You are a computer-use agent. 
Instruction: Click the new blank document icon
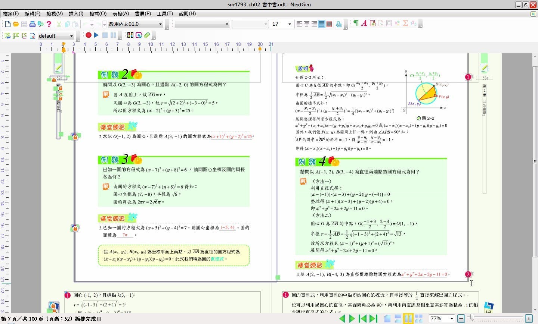[x=7, y=24]
